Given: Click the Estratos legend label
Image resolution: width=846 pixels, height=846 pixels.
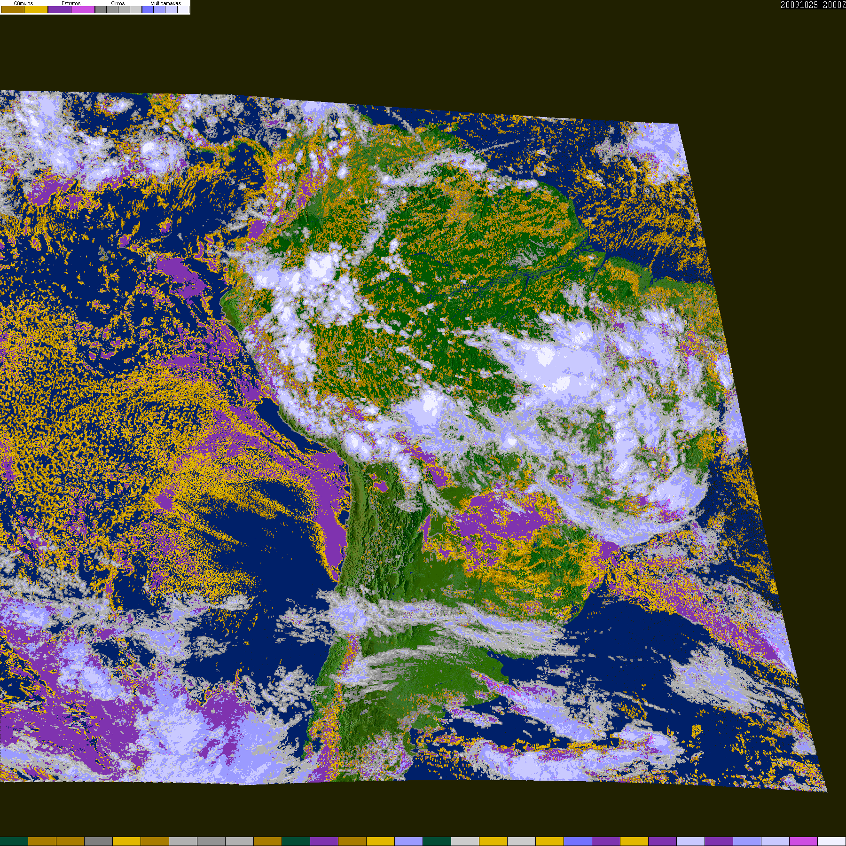Looking at the screenshot, I should point(71,3).
